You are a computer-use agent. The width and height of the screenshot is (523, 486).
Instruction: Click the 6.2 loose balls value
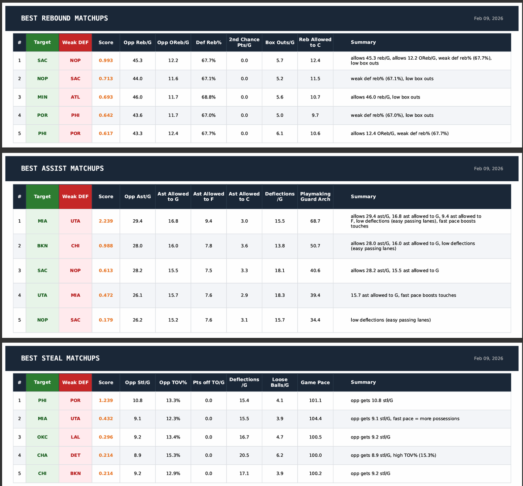pos(280,455)
